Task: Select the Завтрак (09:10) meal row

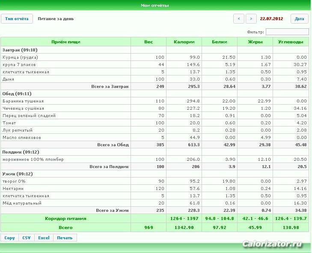Action: pyautogui.click(x=155, y=50)
